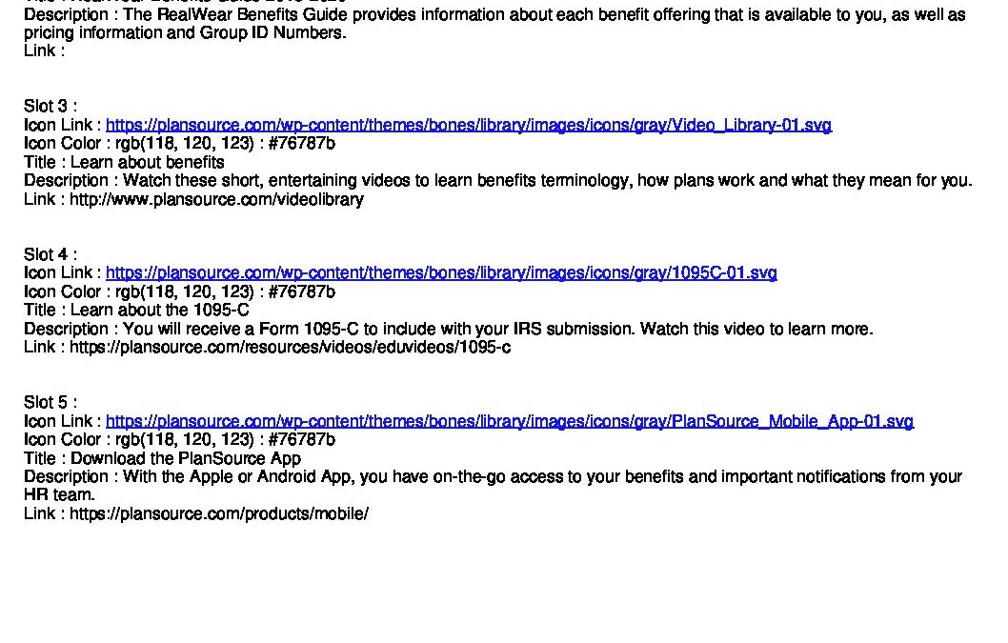1008x643 pixels.
Task: Open the Video_Library-01.svg icon link
Action: pos(469,125)
